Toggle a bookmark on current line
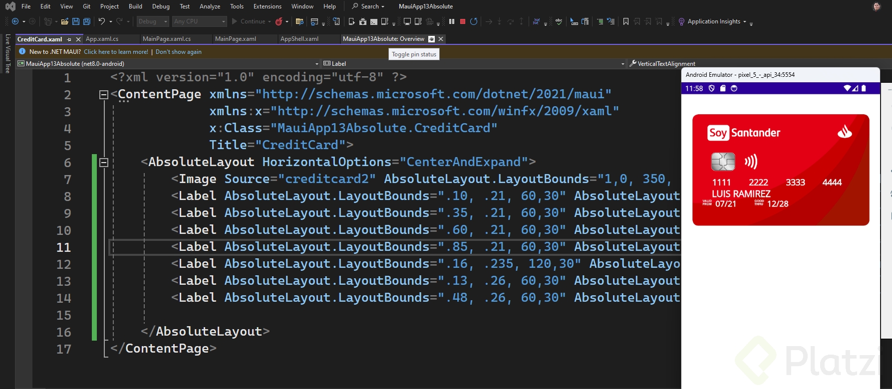This screenshot has height=389, width=892. 626,21
